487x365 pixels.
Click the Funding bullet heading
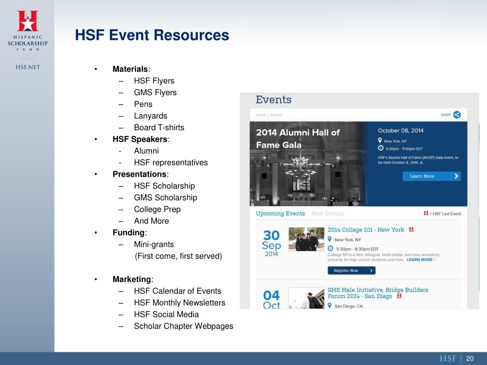coord(129,233)
